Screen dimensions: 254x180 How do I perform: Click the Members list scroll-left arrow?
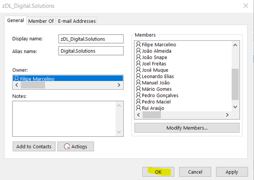pyautogui.click(x=139, y=115)
